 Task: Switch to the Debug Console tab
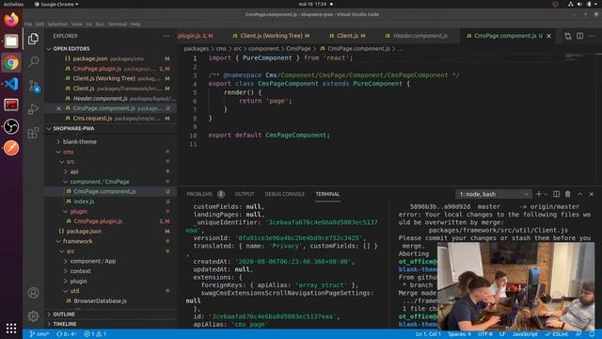[x=284, y=194]
